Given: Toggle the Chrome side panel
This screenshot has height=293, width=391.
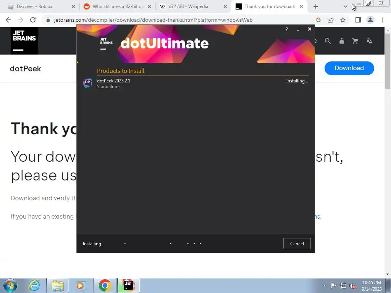Looking at the screenshot, I should pyautogui.click(x=358, y=20).
